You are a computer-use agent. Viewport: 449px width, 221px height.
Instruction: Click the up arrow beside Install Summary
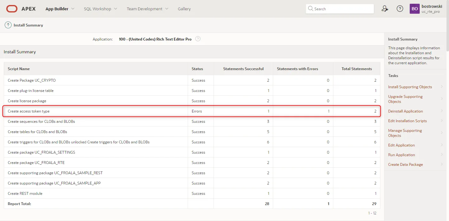coord(8,25)
